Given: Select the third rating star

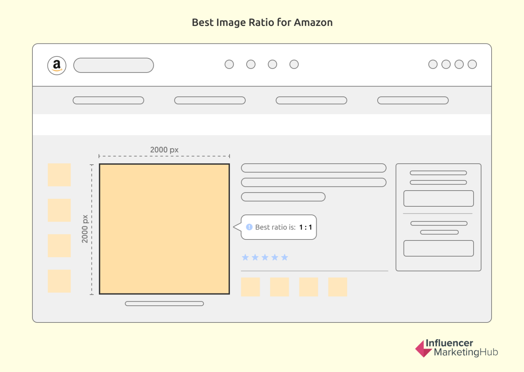Looking at the screenshot, I should [265, 257].
